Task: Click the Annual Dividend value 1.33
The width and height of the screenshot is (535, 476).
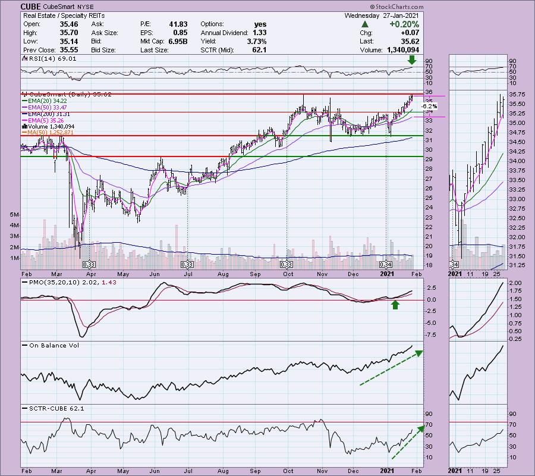Action: pos(260,33)
